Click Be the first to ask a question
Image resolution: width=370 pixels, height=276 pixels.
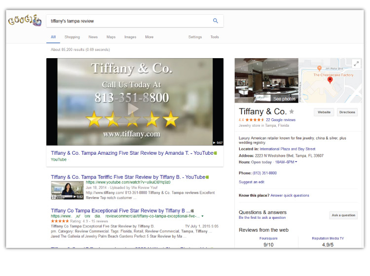[x=262, y=217]
